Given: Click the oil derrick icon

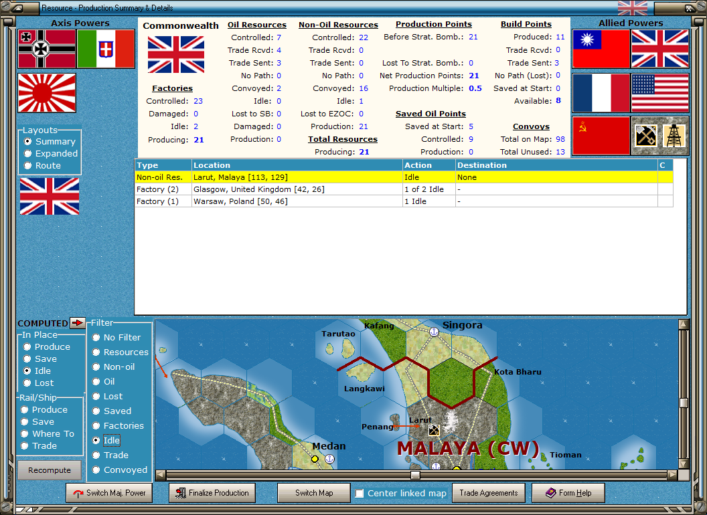Looking at the screenshot, I should [x=674, y=136].
